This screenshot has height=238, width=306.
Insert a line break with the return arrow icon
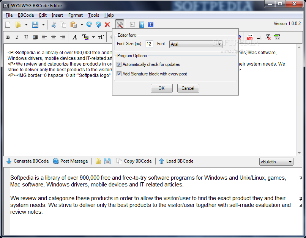pyautogui.click(x=259, y=37)
